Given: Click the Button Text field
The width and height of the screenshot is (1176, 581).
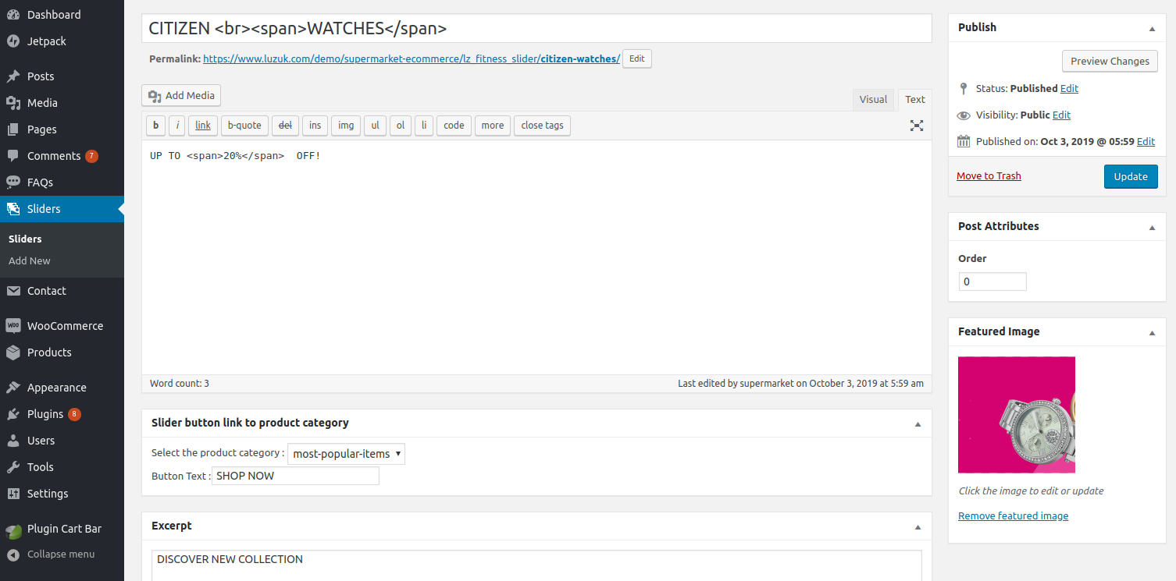Looking at the screenshot, I should tap(295, 476).
